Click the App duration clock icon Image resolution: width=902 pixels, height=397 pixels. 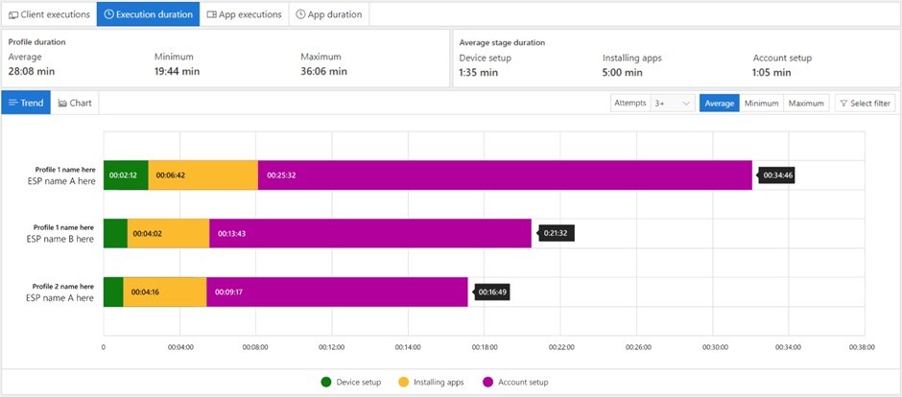pos(301,14)
